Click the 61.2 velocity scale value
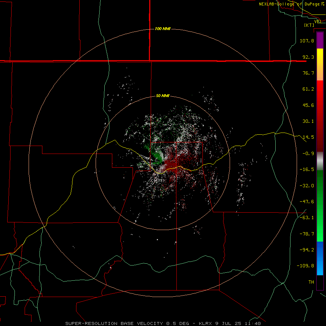 pos(308,89)
